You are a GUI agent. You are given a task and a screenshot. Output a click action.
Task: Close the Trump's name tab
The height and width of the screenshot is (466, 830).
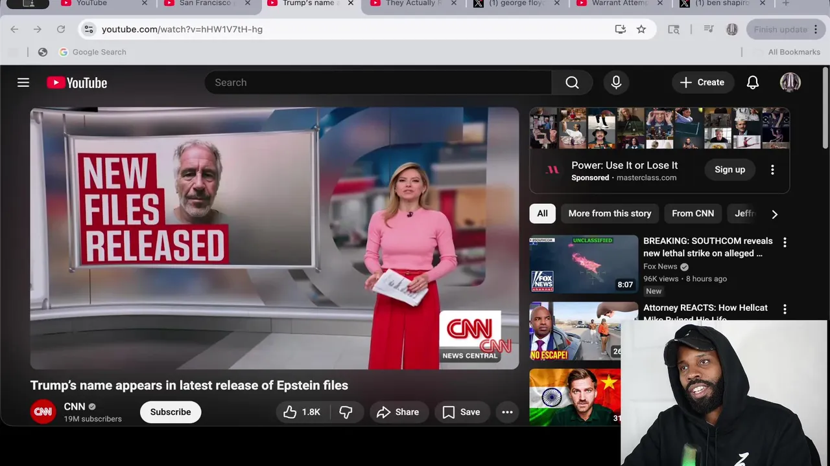(351, 3)
